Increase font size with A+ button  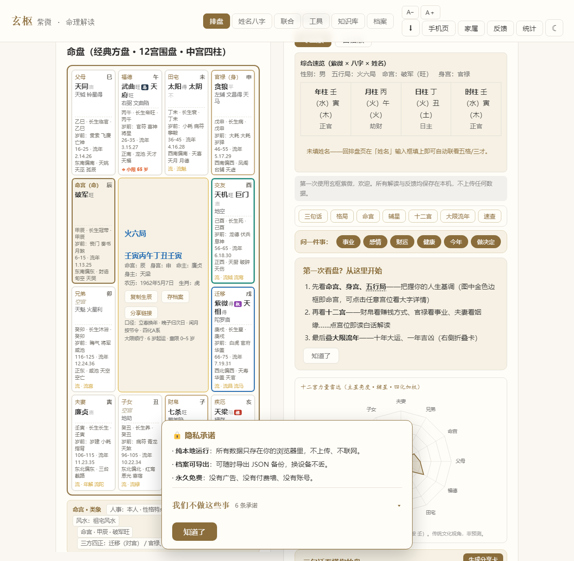pyautogui.click(x=430, y=12)
